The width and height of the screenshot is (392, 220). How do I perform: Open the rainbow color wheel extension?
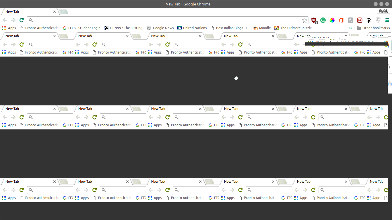[x=332, y=20]
